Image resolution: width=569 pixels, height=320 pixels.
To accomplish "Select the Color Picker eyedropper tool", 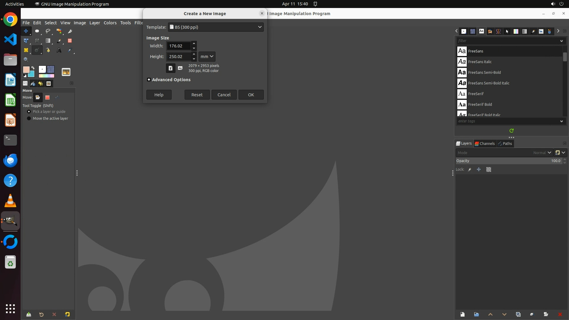I will pos(70,50).
